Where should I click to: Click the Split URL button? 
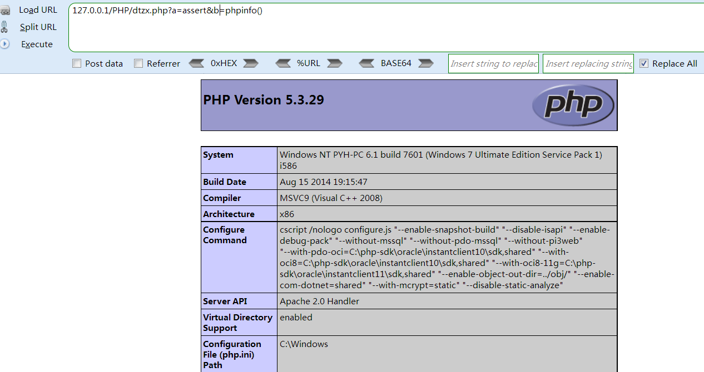click(38, 27)
